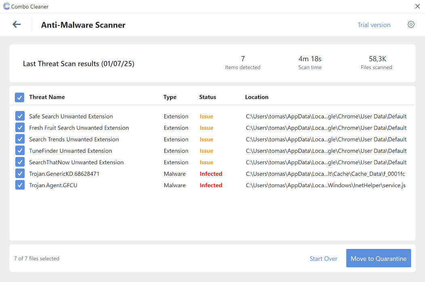Select the Trojan.GenericKD.68628471 threat name
Viewport: 425px width, 282px height.
coord(64,174)
